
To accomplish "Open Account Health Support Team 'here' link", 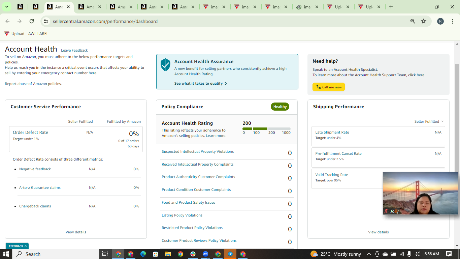I will coord(420,75).
